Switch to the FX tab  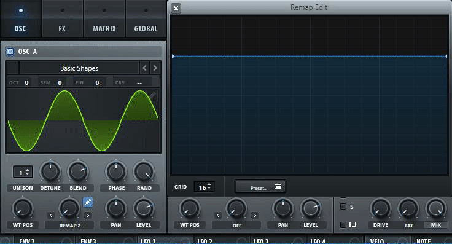pos(62,19)
